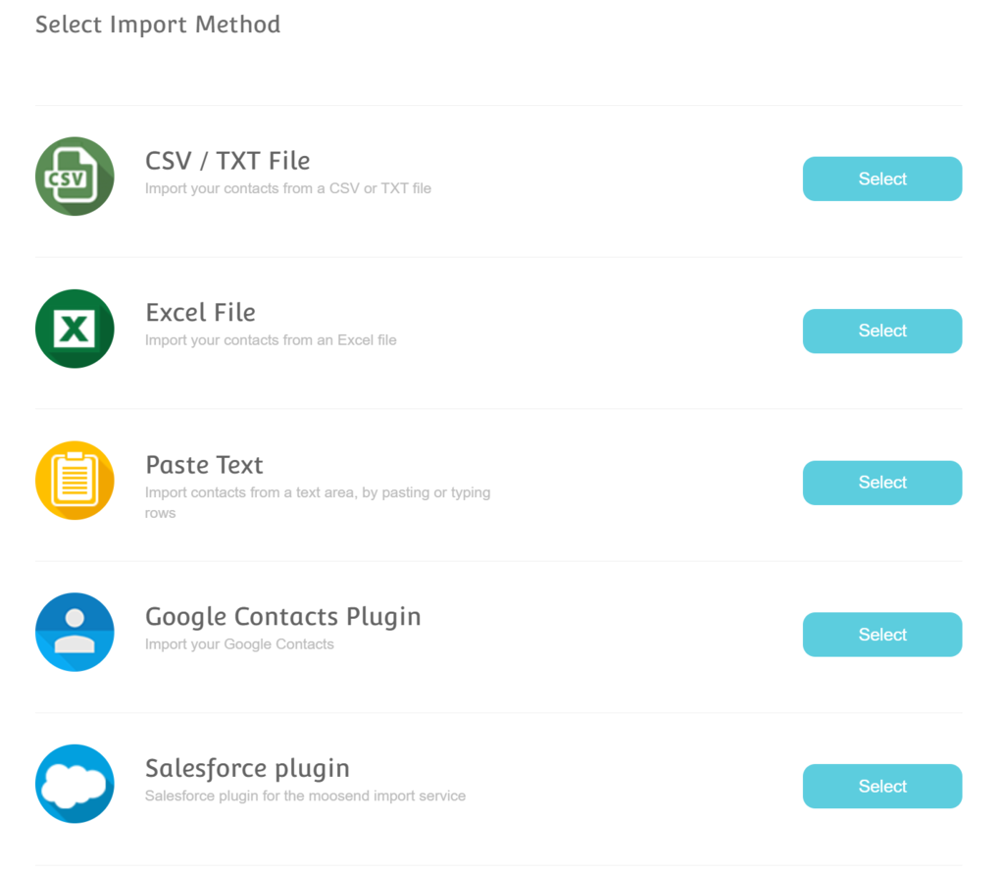Image resolution: width=1004 pixels, height=872 pixels.
Task: Click the Excel X icon
Action: pos(75,329)
